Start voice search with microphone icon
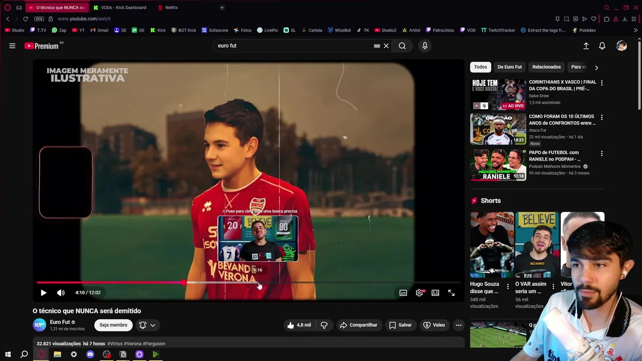Image resolution: width=642 pixels, height=361 pixels. pyautogui.click(x=425, y=46)
